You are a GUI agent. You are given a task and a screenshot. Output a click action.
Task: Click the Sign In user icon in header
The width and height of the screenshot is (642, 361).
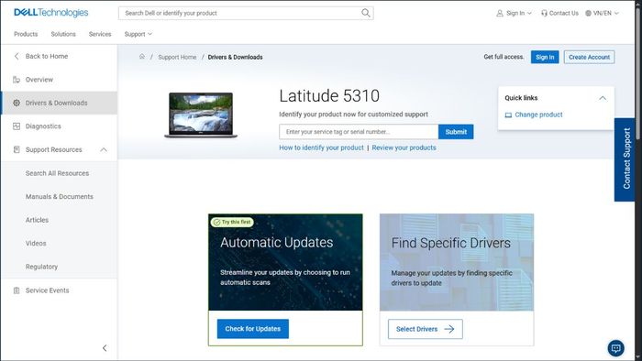[500, 13]
